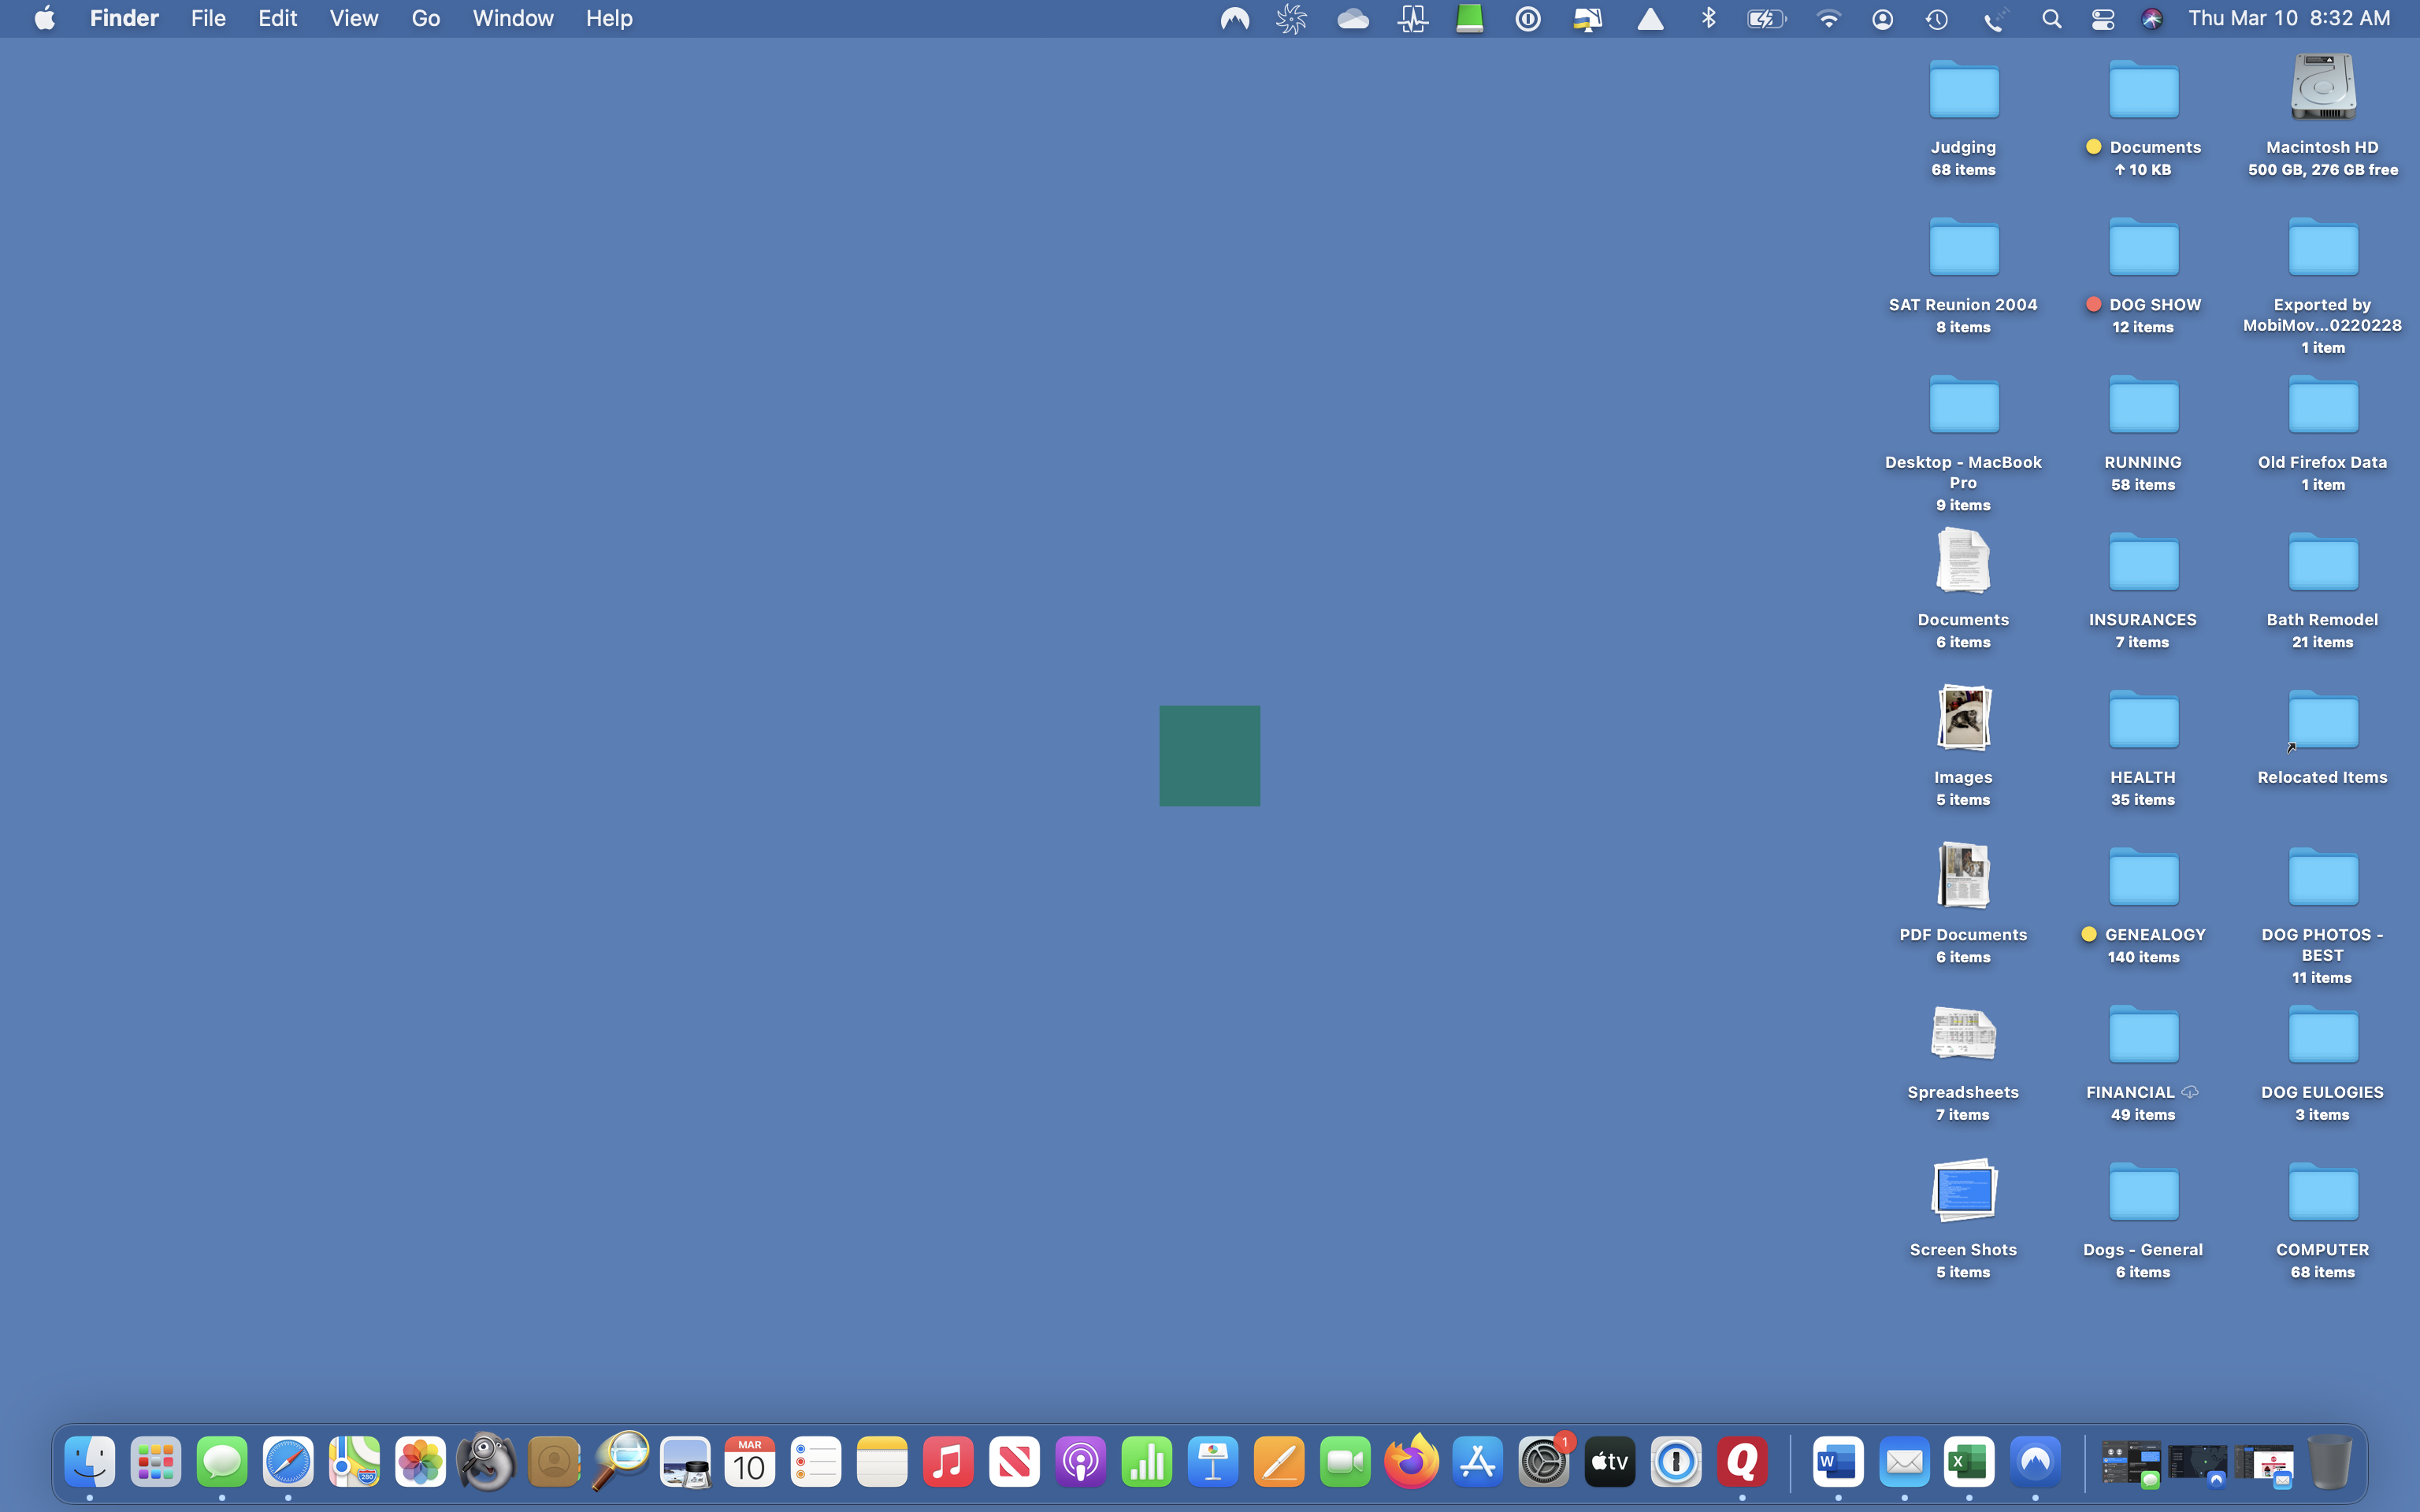Click the Bluetooth status menu icon
The width and height of the screenshot is (2420, 1512).
point(1708,19)
